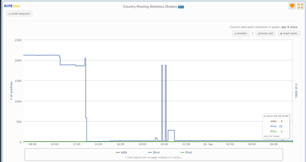Screen dimensions: 306x162
Task: Click the circle icon on reset zoom
Action: pyautogui.click(x=282, y=34)
